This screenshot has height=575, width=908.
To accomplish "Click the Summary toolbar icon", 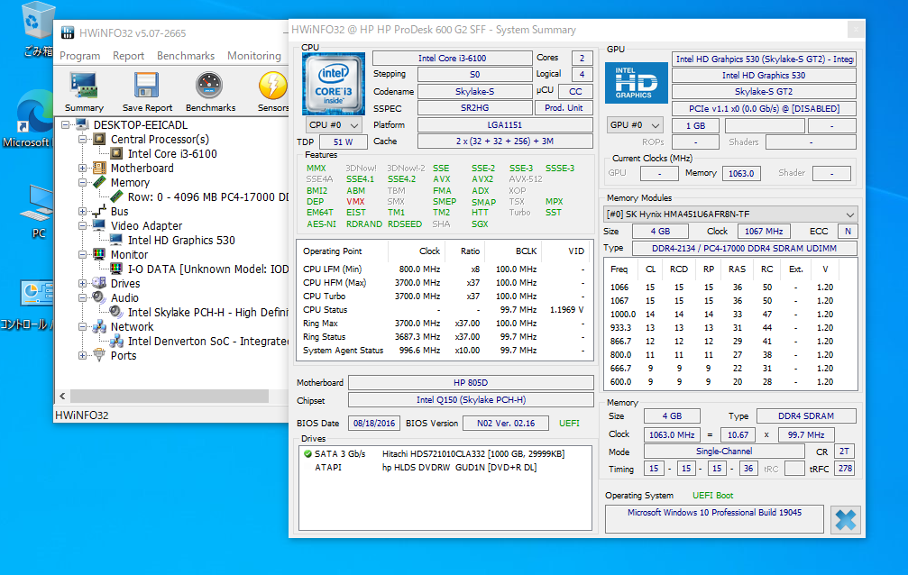I will [84, 87].
